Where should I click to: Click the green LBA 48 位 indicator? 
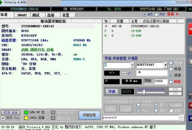point(26,112)
